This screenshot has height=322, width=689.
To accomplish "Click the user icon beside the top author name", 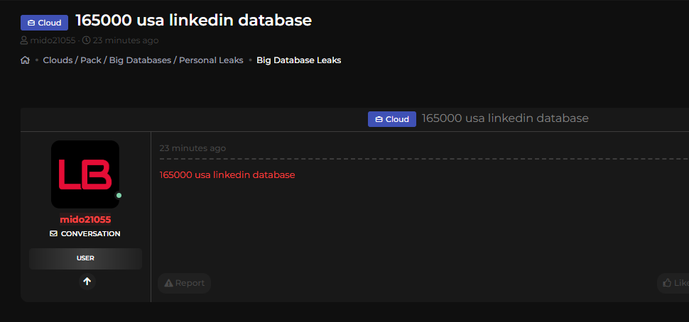I will point(25,40).
